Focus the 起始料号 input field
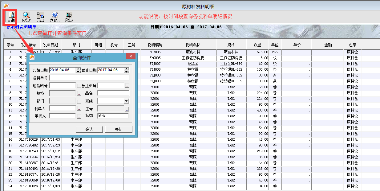380x191 pixels. click(x=63, y=85)
